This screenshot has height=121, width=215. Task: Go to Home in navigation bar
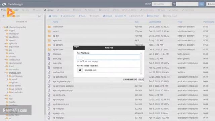tap(53, 16)
